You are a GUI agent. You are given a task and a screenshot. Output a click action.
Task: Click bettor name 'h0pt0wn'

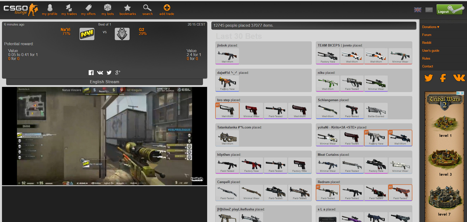click(223, 155)
